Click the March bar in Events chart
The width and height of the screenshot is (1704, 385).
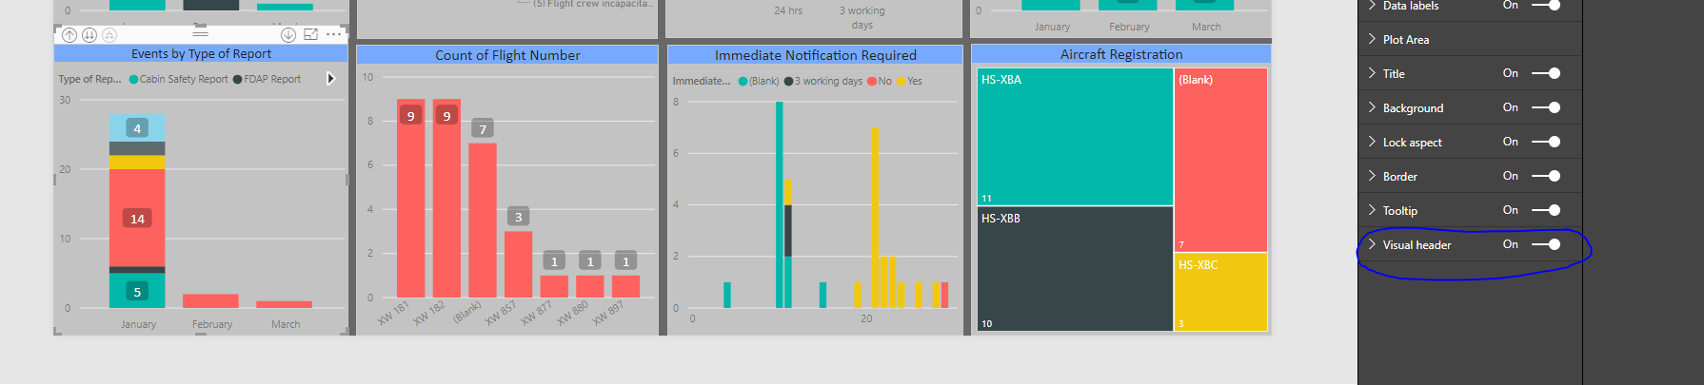(284, 304)
